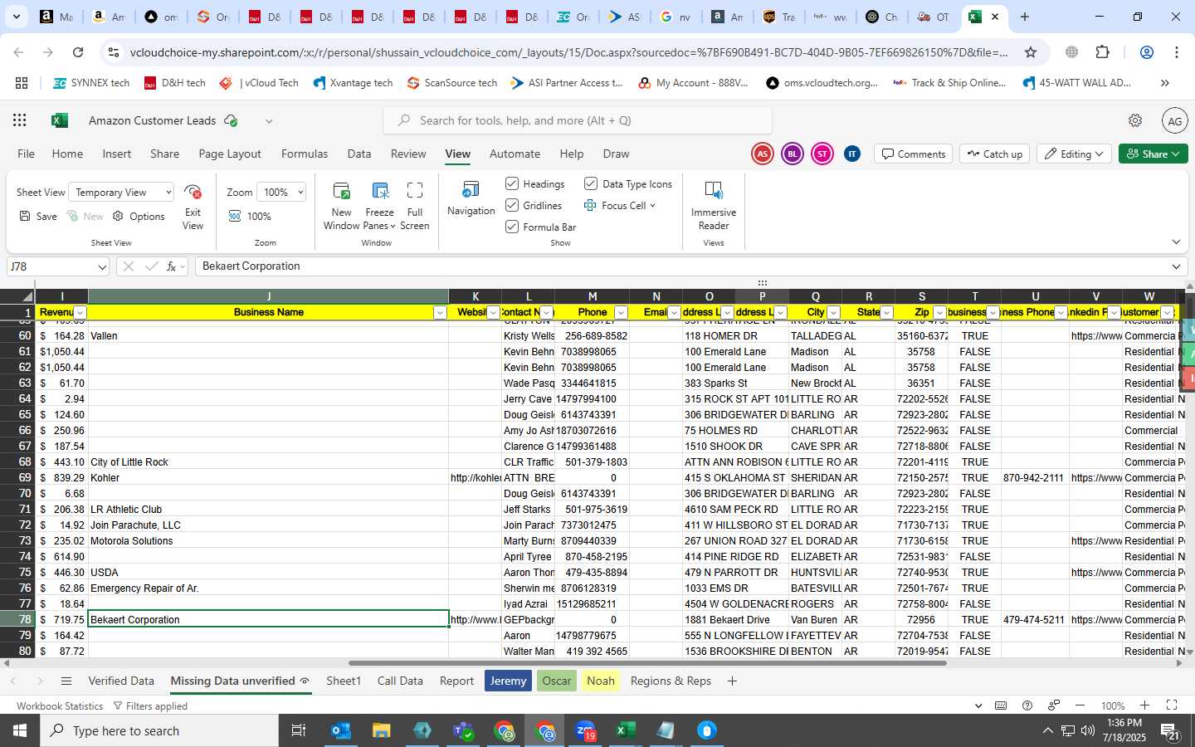
Task: Click the search for tools box
Action: click(x=578, y=120)
